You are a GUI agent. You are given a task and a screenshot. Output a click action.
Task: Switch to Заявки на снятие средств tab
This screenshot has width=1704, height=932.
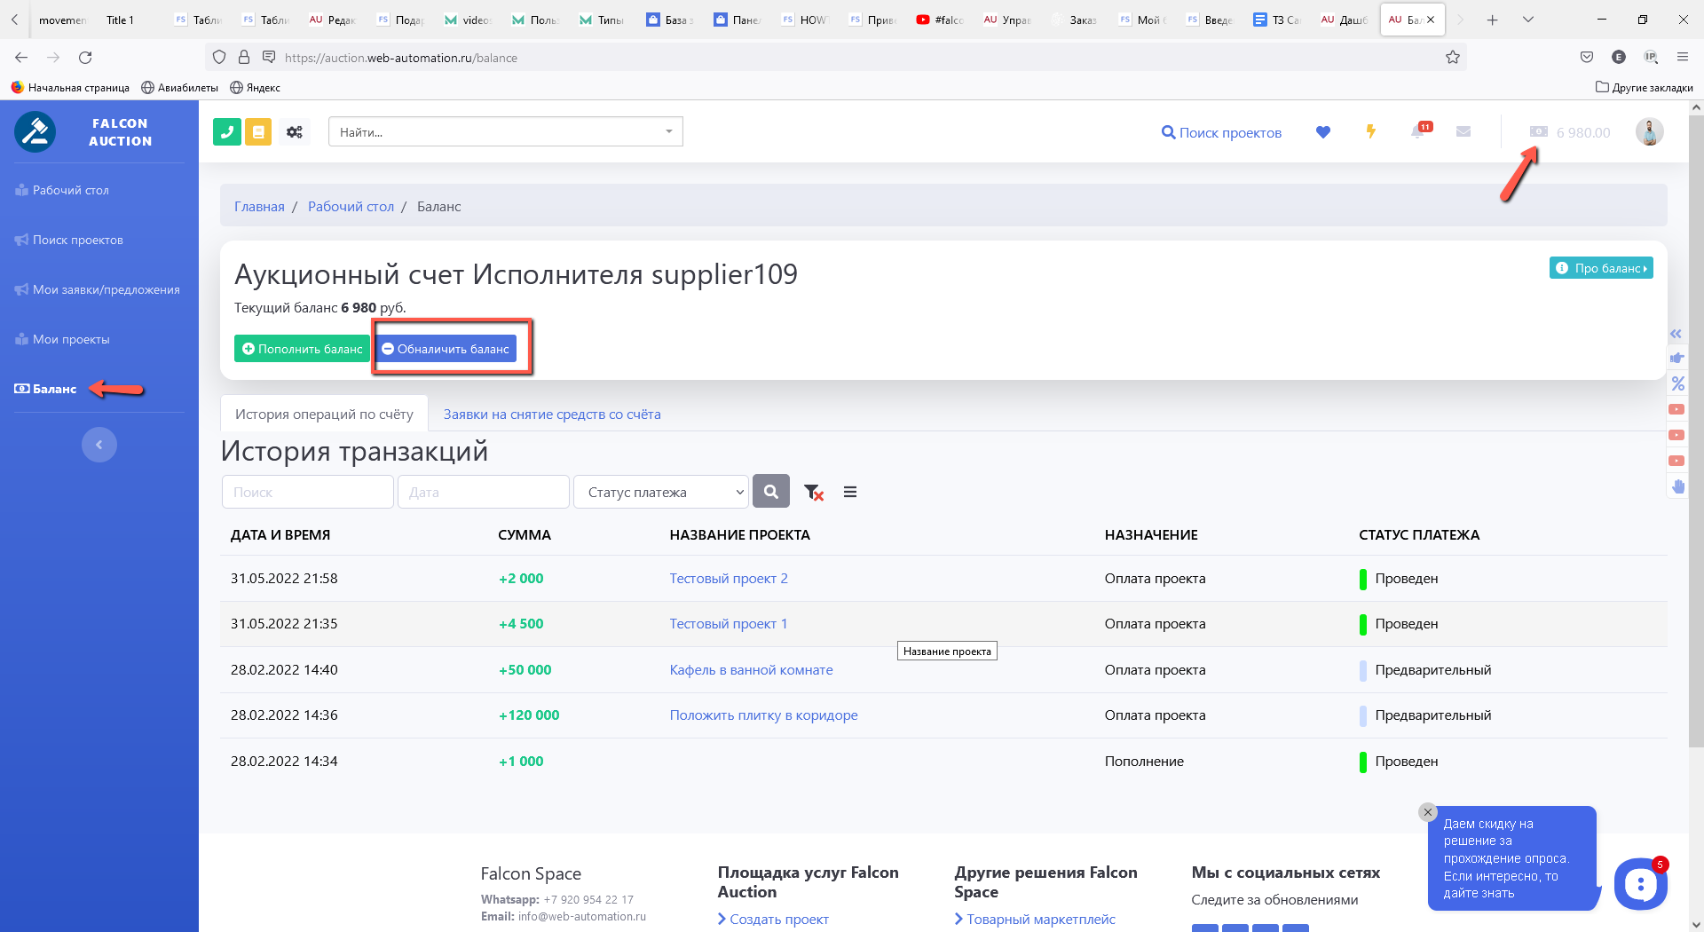(552, 415)
